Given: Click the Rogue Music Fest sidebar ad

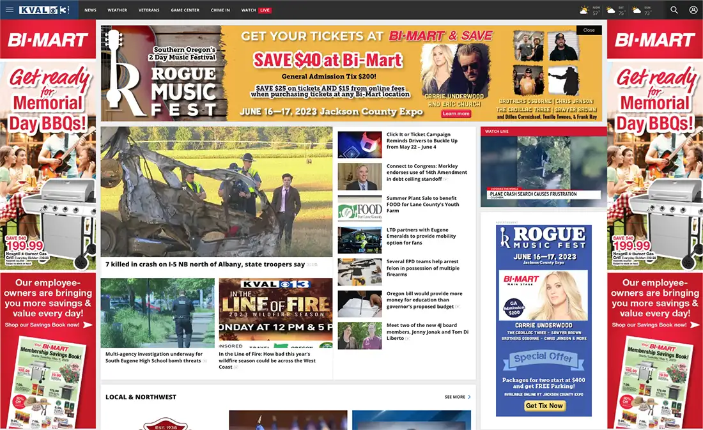Looking at the screenshot, I should 544,321.
